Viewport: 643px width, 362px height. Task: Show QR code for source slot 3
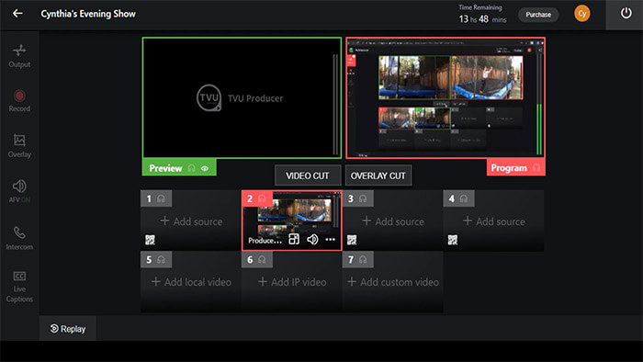click(352, 240)
